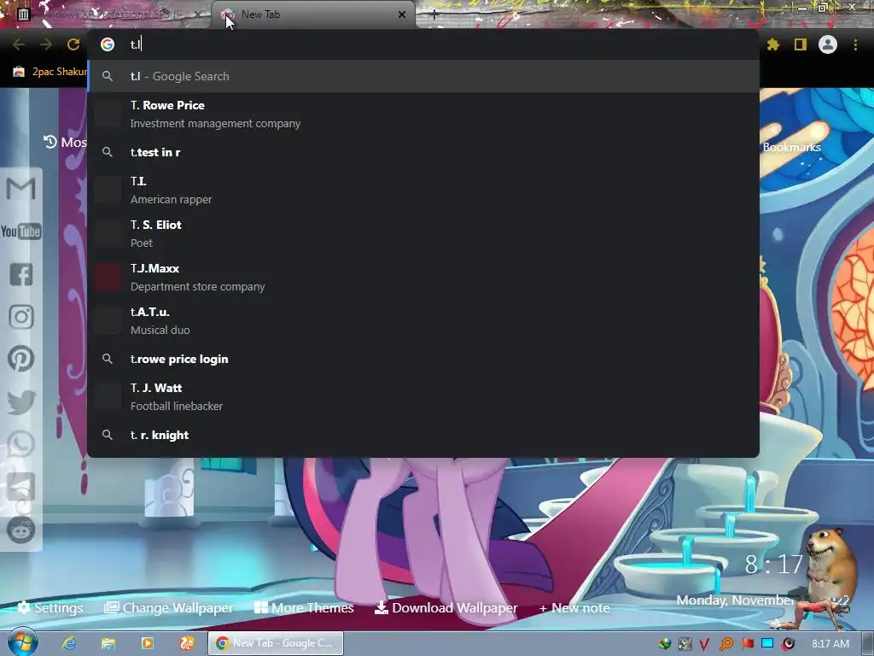Select 't.l - Google Search' suggestion

[423, 76]
